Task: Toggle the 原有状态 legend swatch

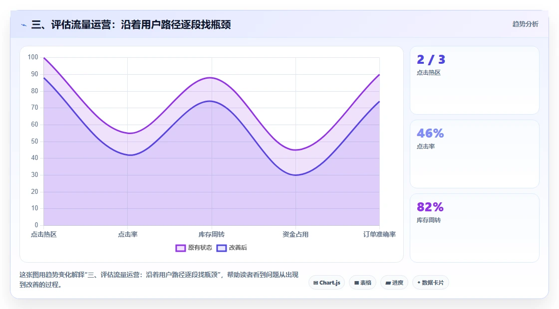Action: 181,248
